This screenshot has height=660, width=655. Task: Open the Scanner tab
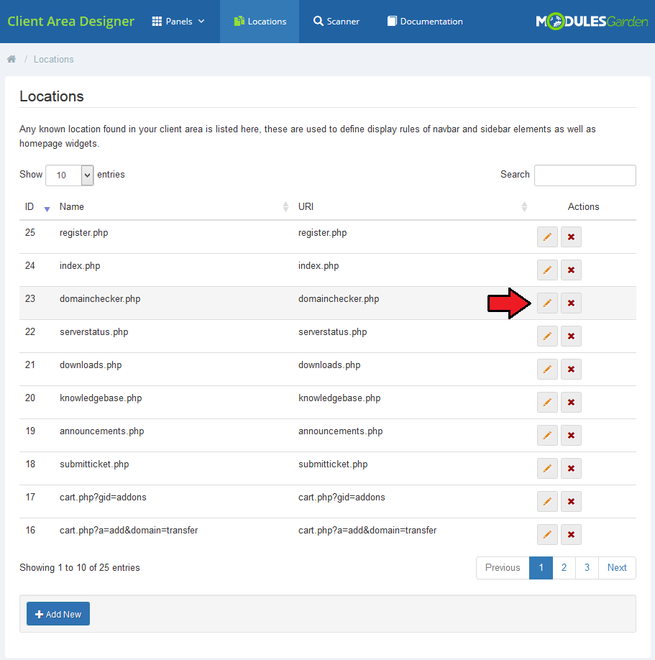tap(336, 21)
